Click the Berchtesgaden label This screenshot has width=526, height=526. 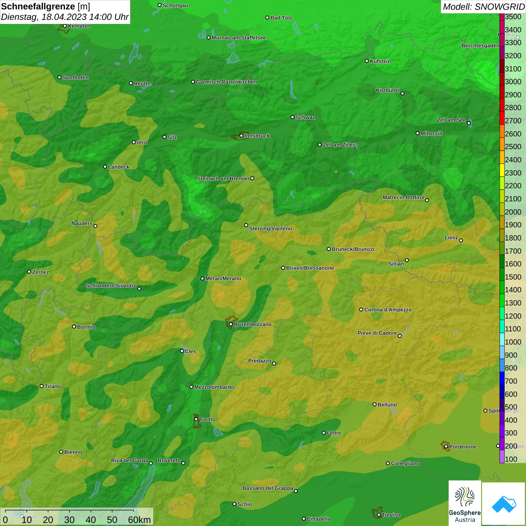tap(480, 45)
